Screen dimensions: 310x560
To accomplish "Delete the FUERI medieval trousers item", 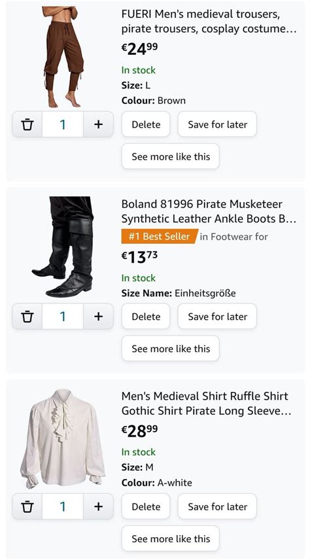I will pos(146,124).
